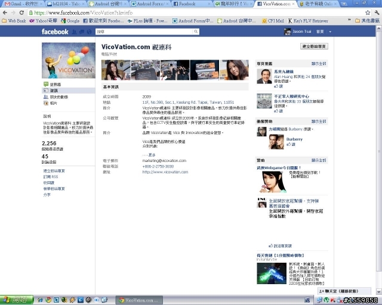Click Internet Explorer quick launch icon
Screen dimensions: 382x305
click(x=40, y=300)
